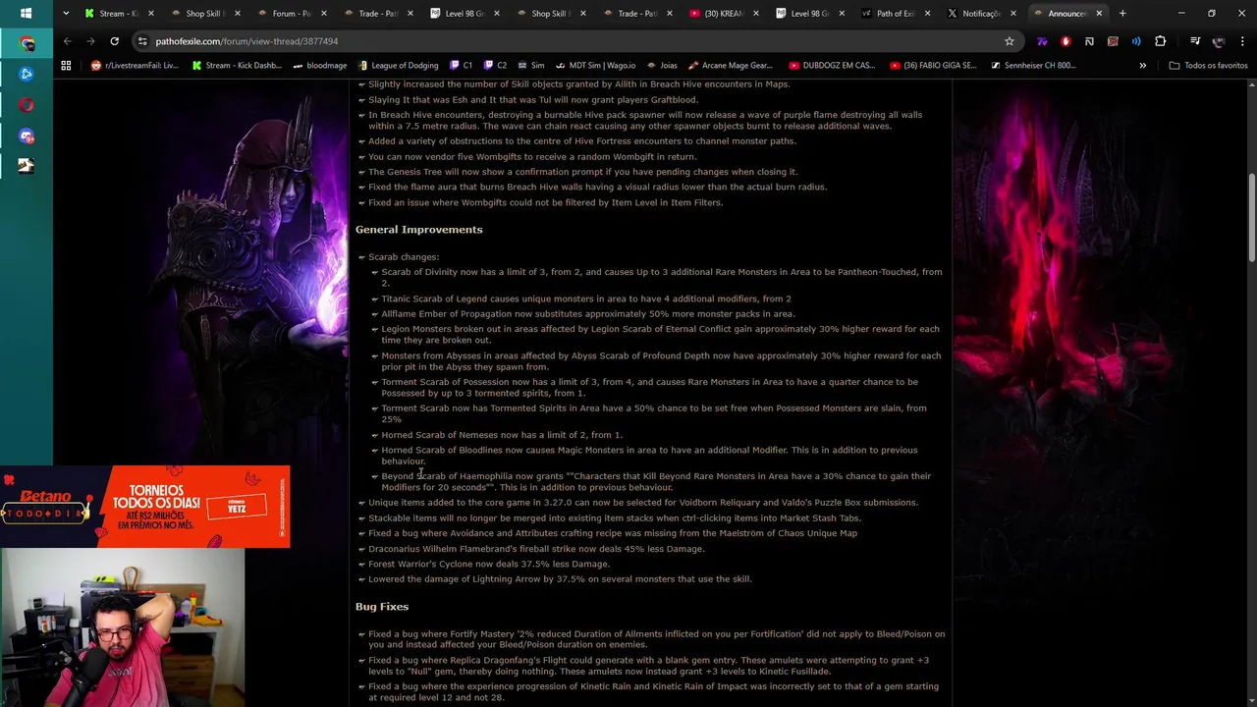Image resolution: width=1257 pixels, height=707 pixels.
Task: Open the red hand ad-blocker extension
Action: pyautogui.click(x=1066, y=41)
